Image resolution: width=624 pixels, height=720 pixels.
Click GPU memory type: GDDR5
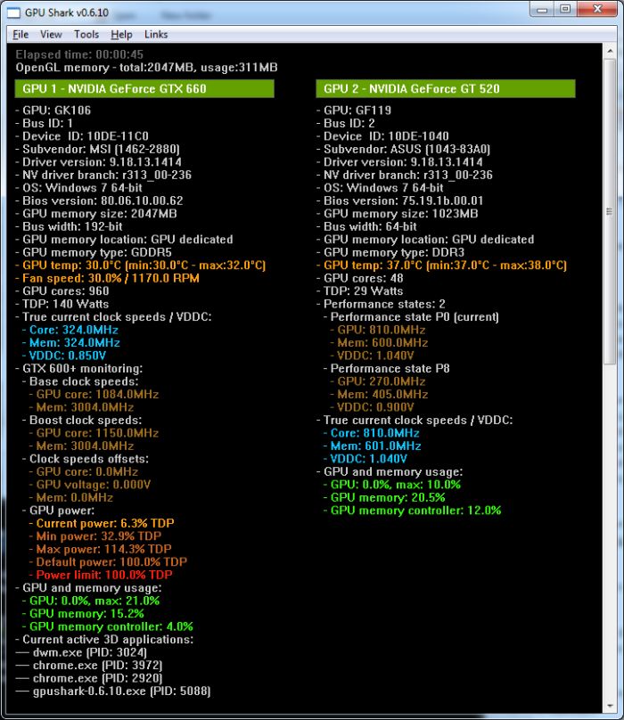tap(94, 252)
